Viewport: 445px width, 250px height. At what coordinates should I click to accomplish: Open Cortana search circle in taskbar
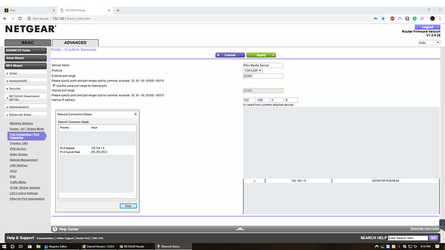[x=12, y=247]
